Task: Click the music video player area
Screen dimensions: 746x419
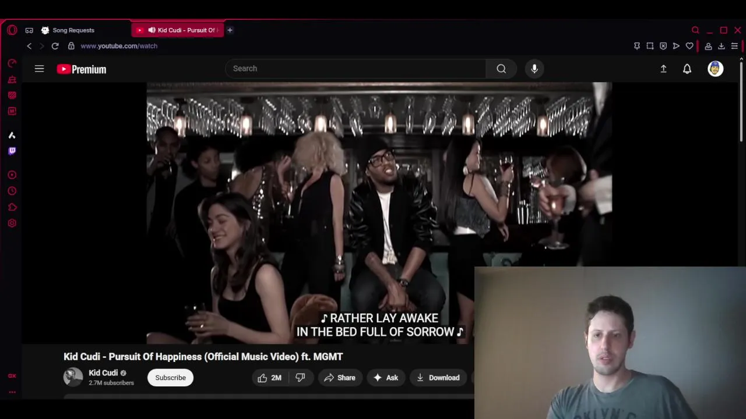Action: [379, 212]
